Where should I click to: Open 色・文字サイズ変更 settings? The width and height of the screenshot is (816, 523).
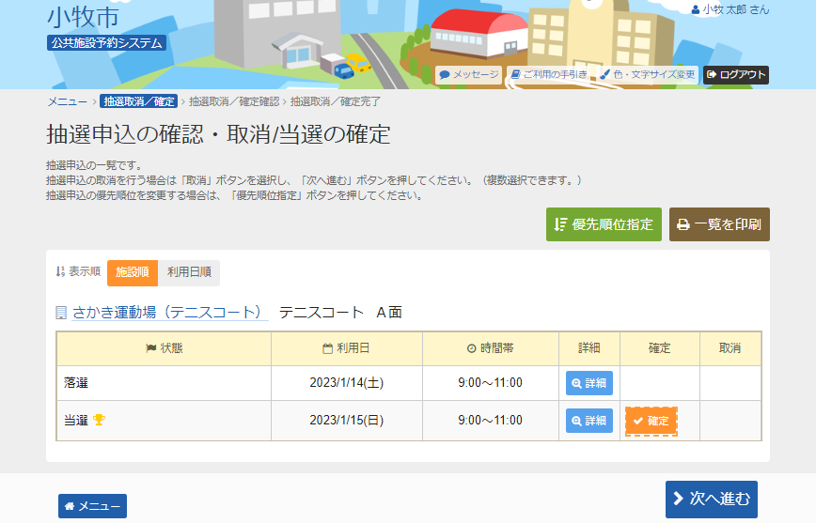(x=648, y=74)
